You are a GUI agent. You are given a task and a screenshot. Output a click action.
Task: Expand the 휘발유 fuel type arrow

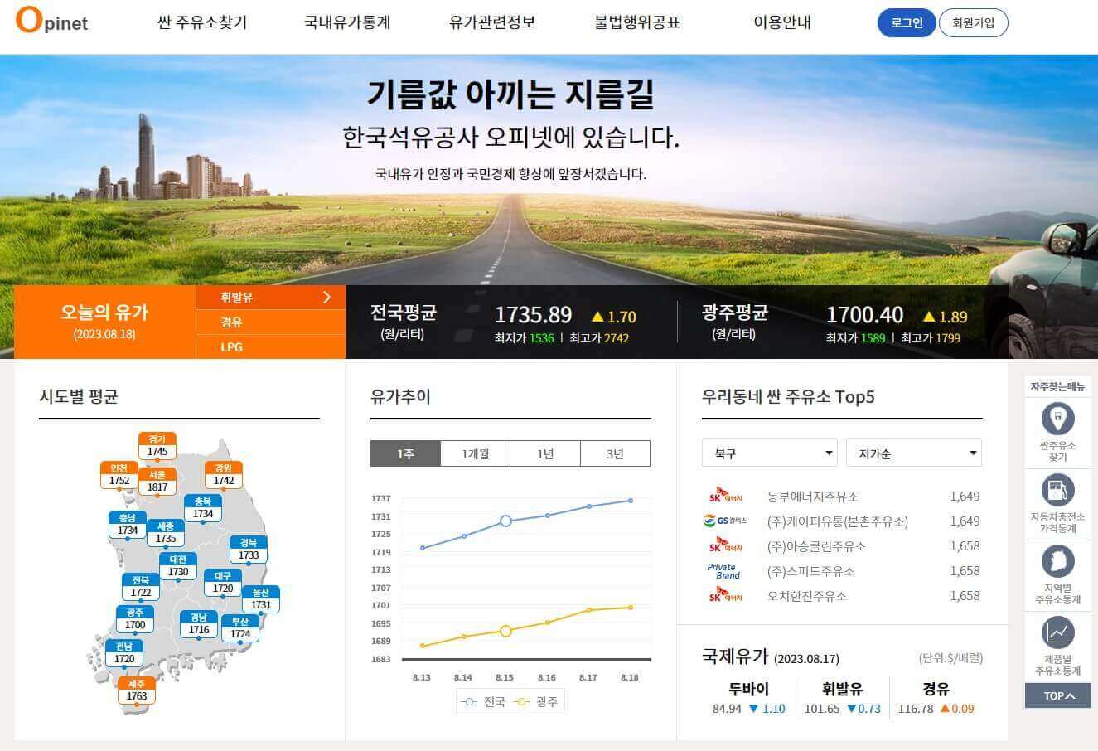[x=326, y=297]
